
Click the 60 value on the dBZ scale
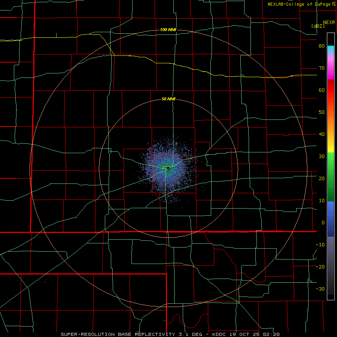tap(322, 90)
